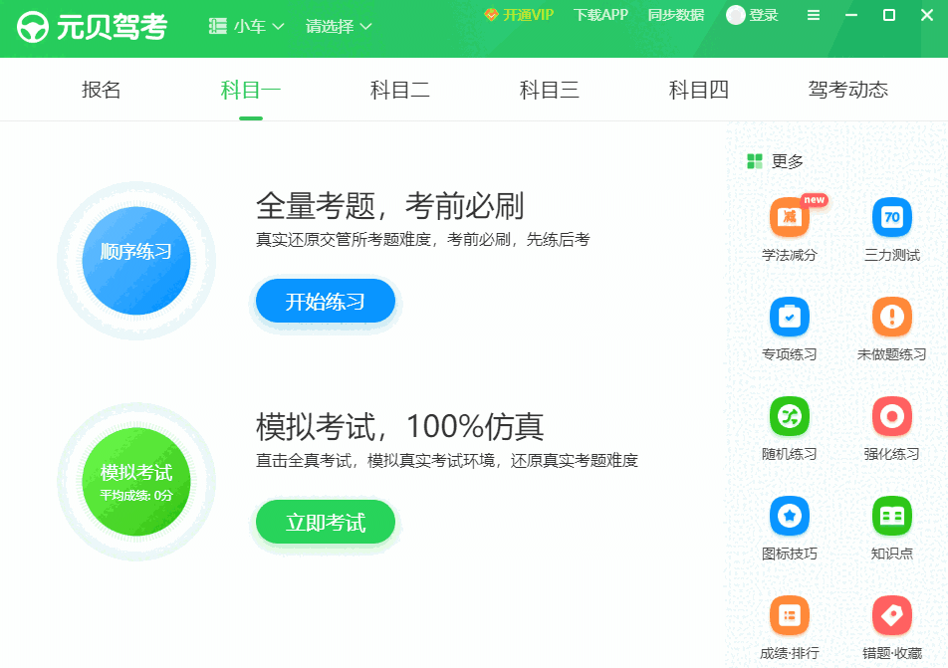Open 开通VIP membership upgrade
The width and height of the screenshot is (948, 668).
point(518,15)
